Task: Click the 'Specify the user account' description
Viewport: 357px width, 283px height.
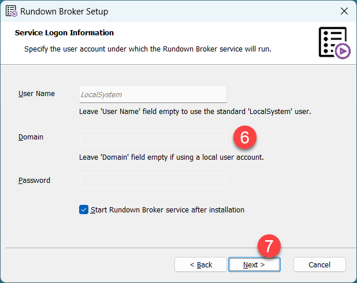Action: click(x=148, y=49)
